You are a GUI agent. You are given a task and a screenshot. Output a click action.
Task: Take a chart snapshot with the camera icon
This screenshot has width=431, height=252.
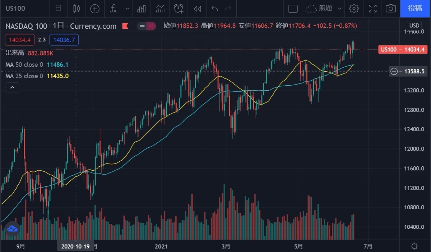pos(391,9)
